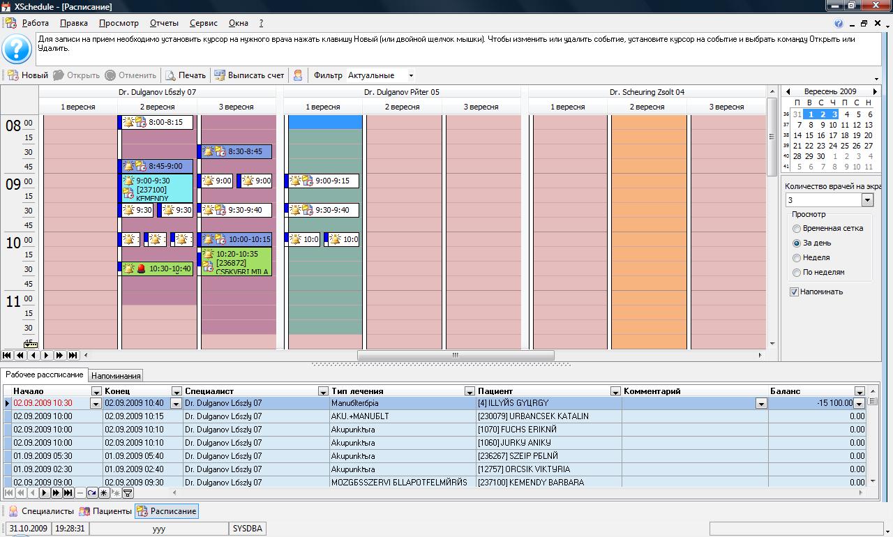Viewport: 893px width, 537px height.
Task: Go to next month in calendar
Action: 875,91
